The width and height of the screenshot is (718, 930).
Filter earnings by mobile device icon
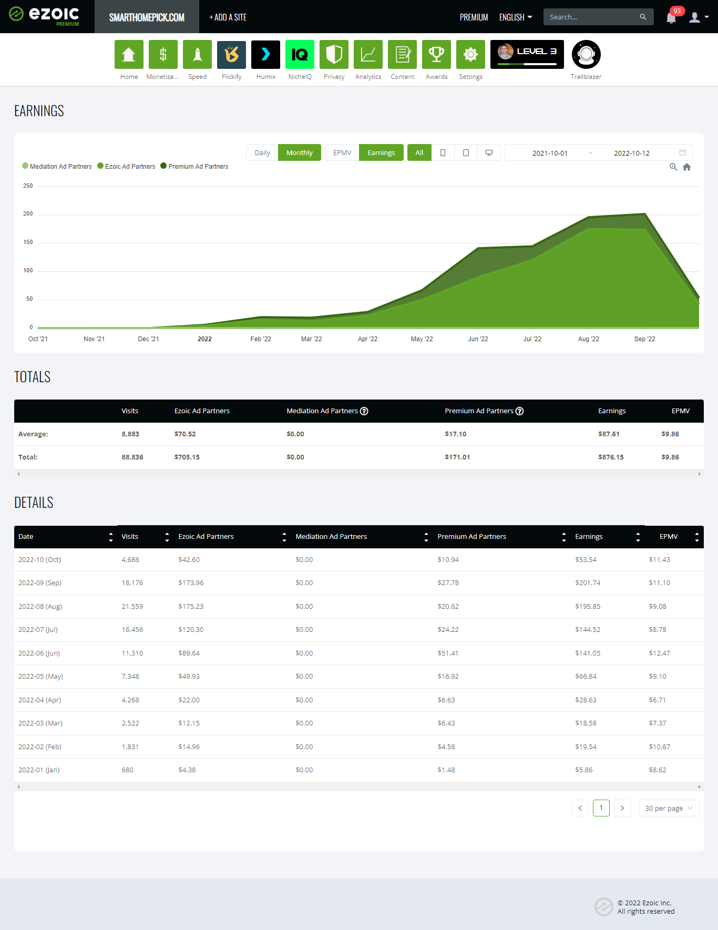coord(443,152)
